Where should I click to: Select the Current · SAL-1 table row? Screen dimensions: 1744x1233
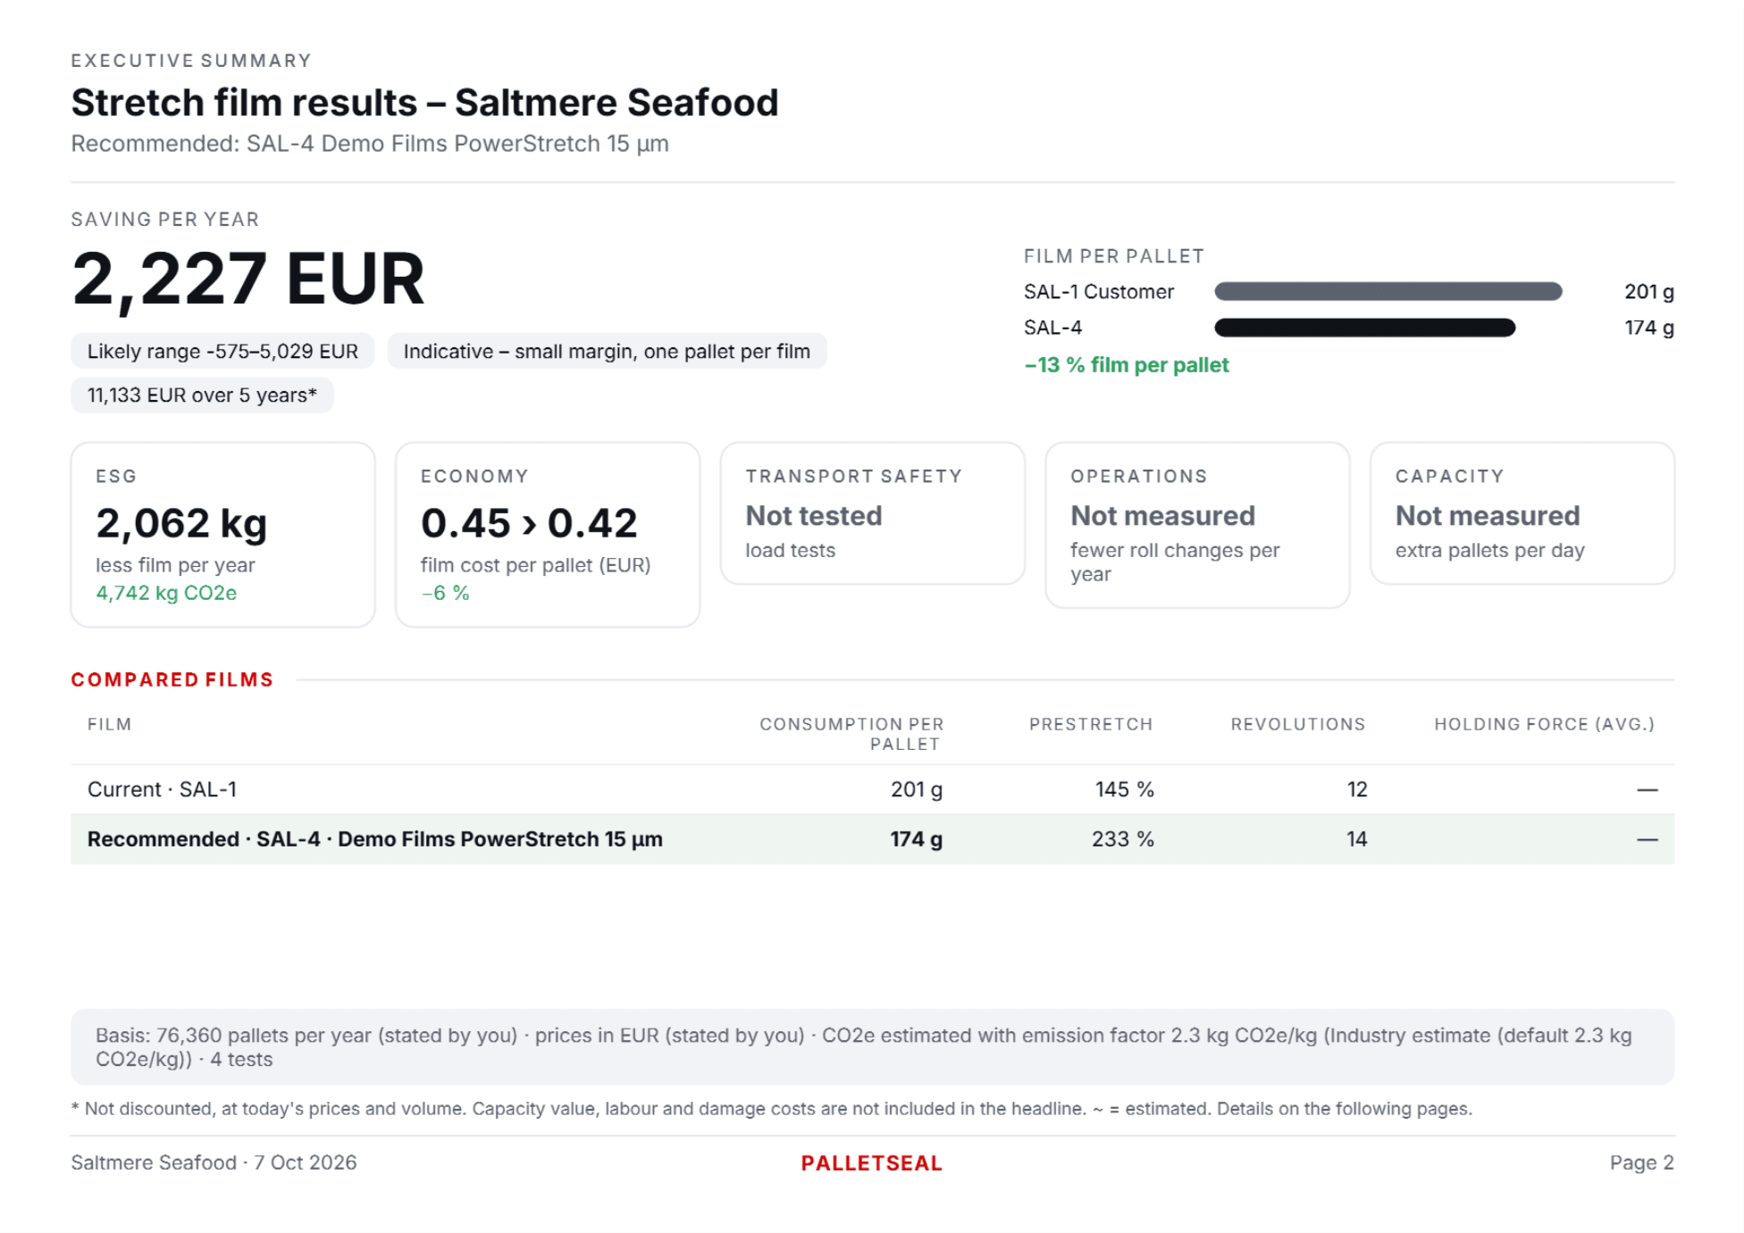[872, 789]
